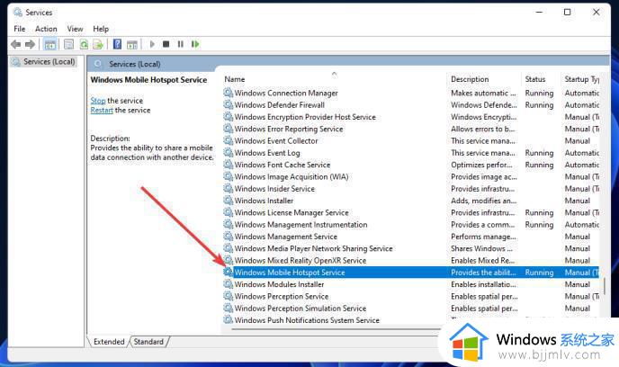Click 'Adds, modifies an...' description cell

[484, 201]
